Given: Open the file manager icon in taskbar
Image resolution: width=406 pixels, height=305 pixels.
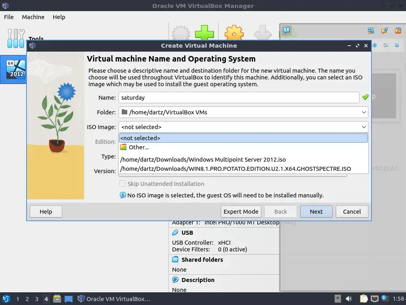Looking at the screenshot, I should 57,299.
